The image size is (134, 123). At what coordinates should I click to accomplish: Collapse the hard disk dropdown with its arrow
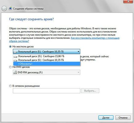tap(78, 51)
